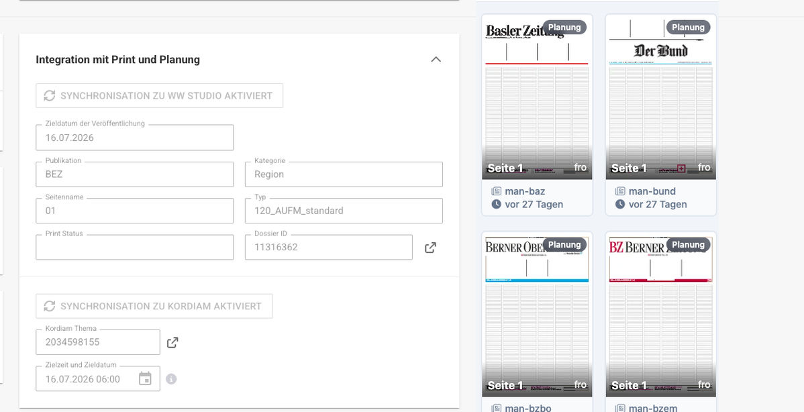804x412 pixels.
Task: Open the Kordiam Thema external link icon
Action: pos(172,342)
